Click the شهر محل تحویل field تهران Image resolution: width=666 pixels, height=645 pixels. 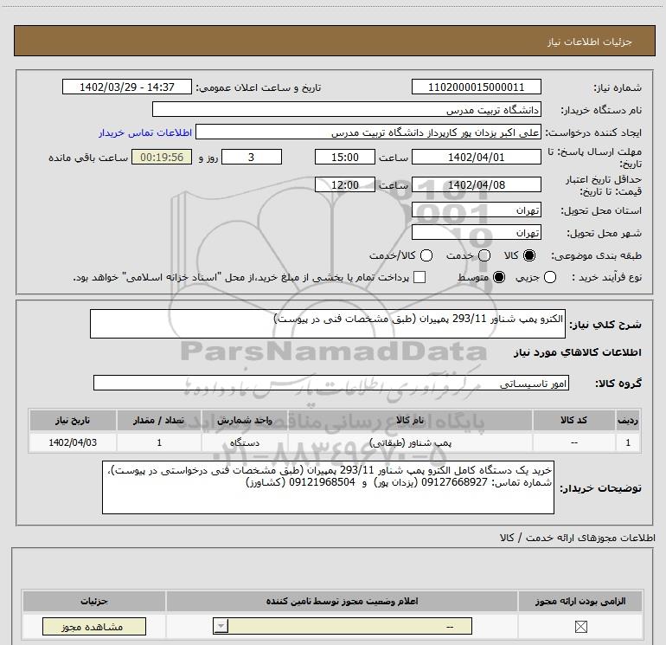[x=476, y=232]
